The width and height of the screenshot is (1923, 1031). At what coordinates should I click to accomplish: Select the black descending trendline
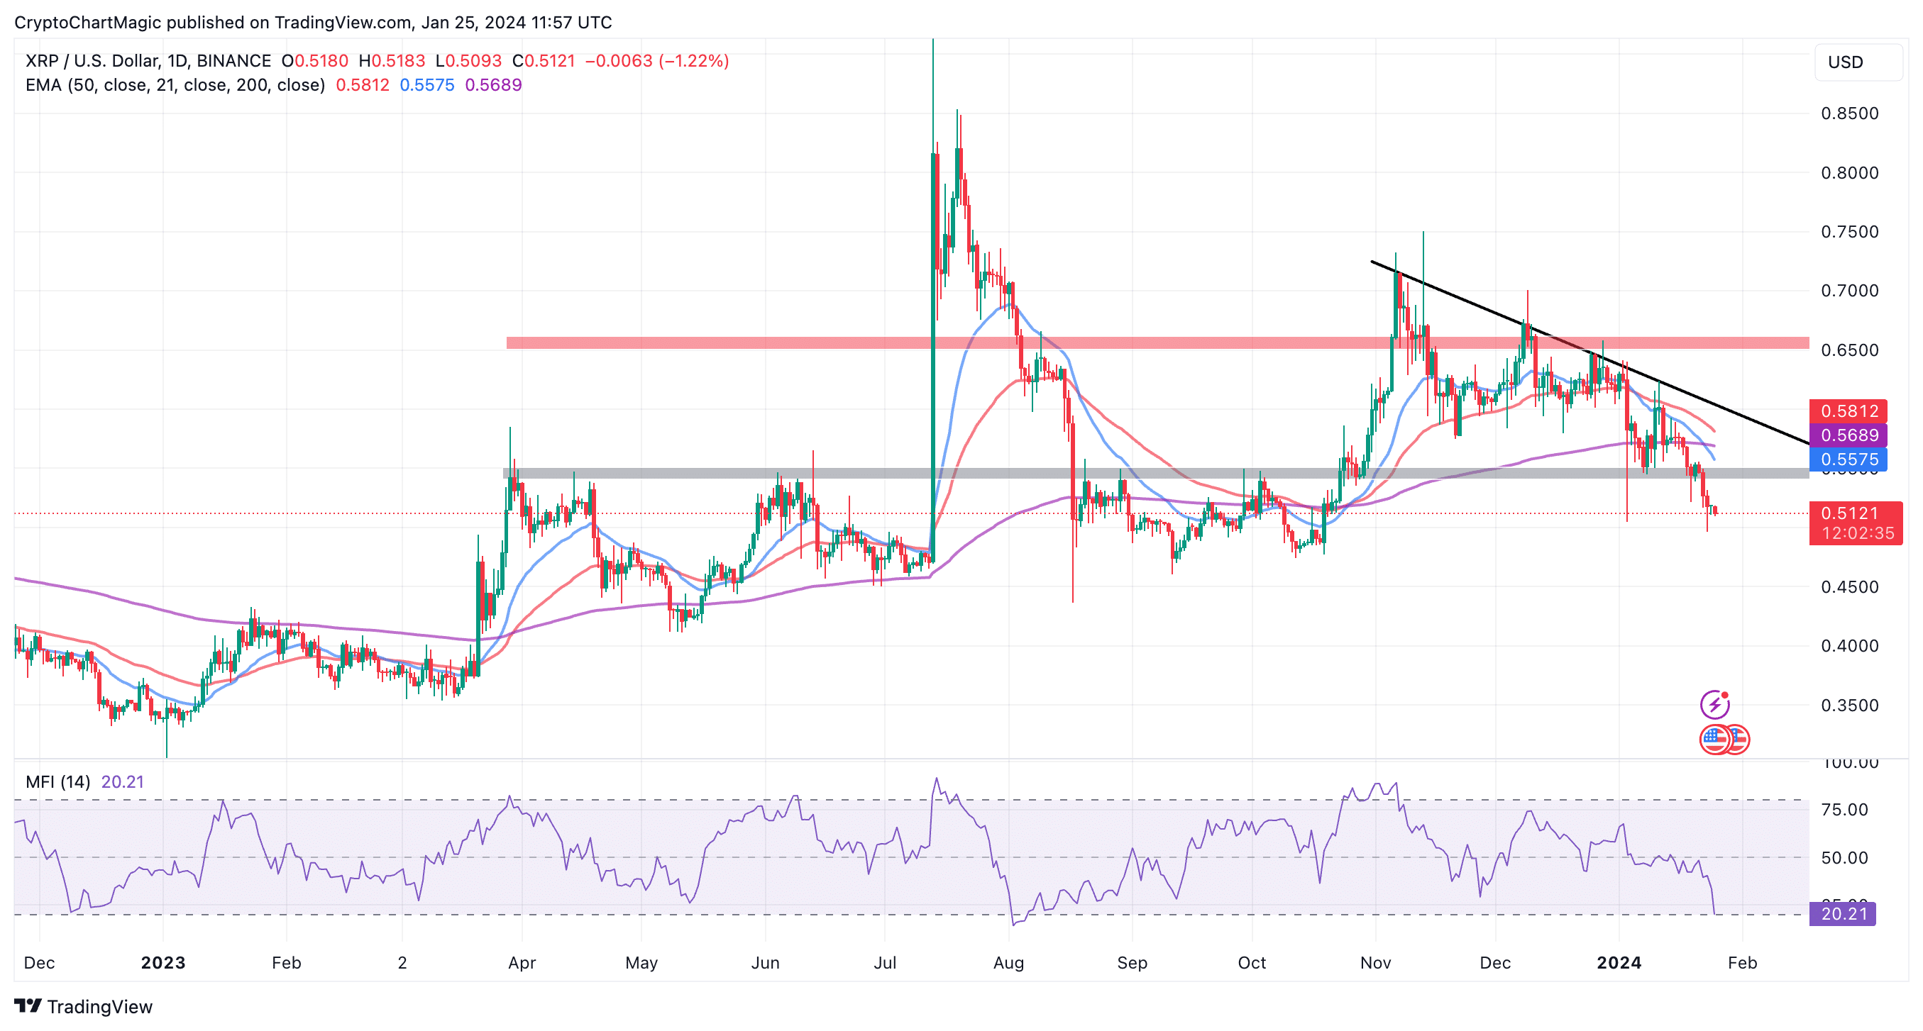[x=1590, y=352]
